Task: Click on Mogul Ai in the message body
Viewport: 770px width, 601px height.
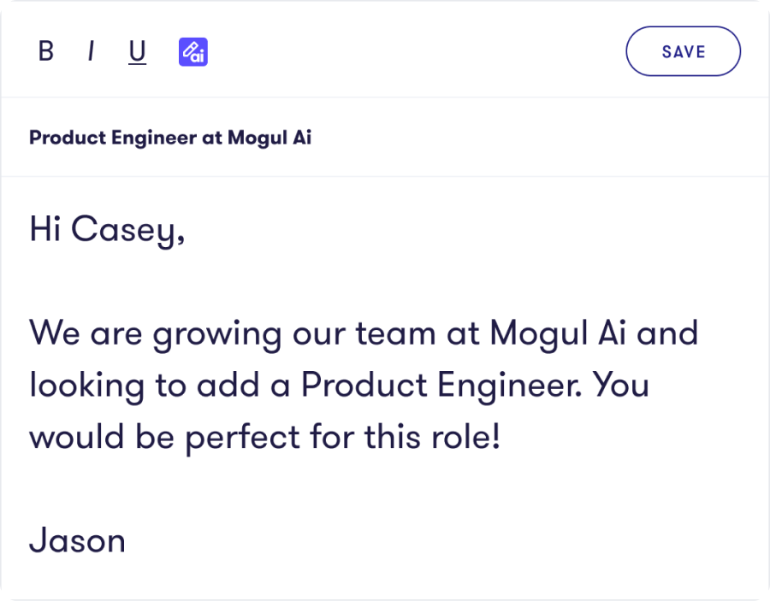Action: coord(558,333)
